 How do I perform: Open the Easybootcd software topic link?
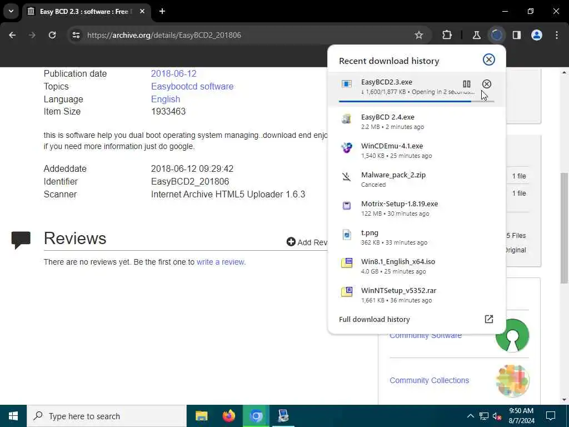192,86
